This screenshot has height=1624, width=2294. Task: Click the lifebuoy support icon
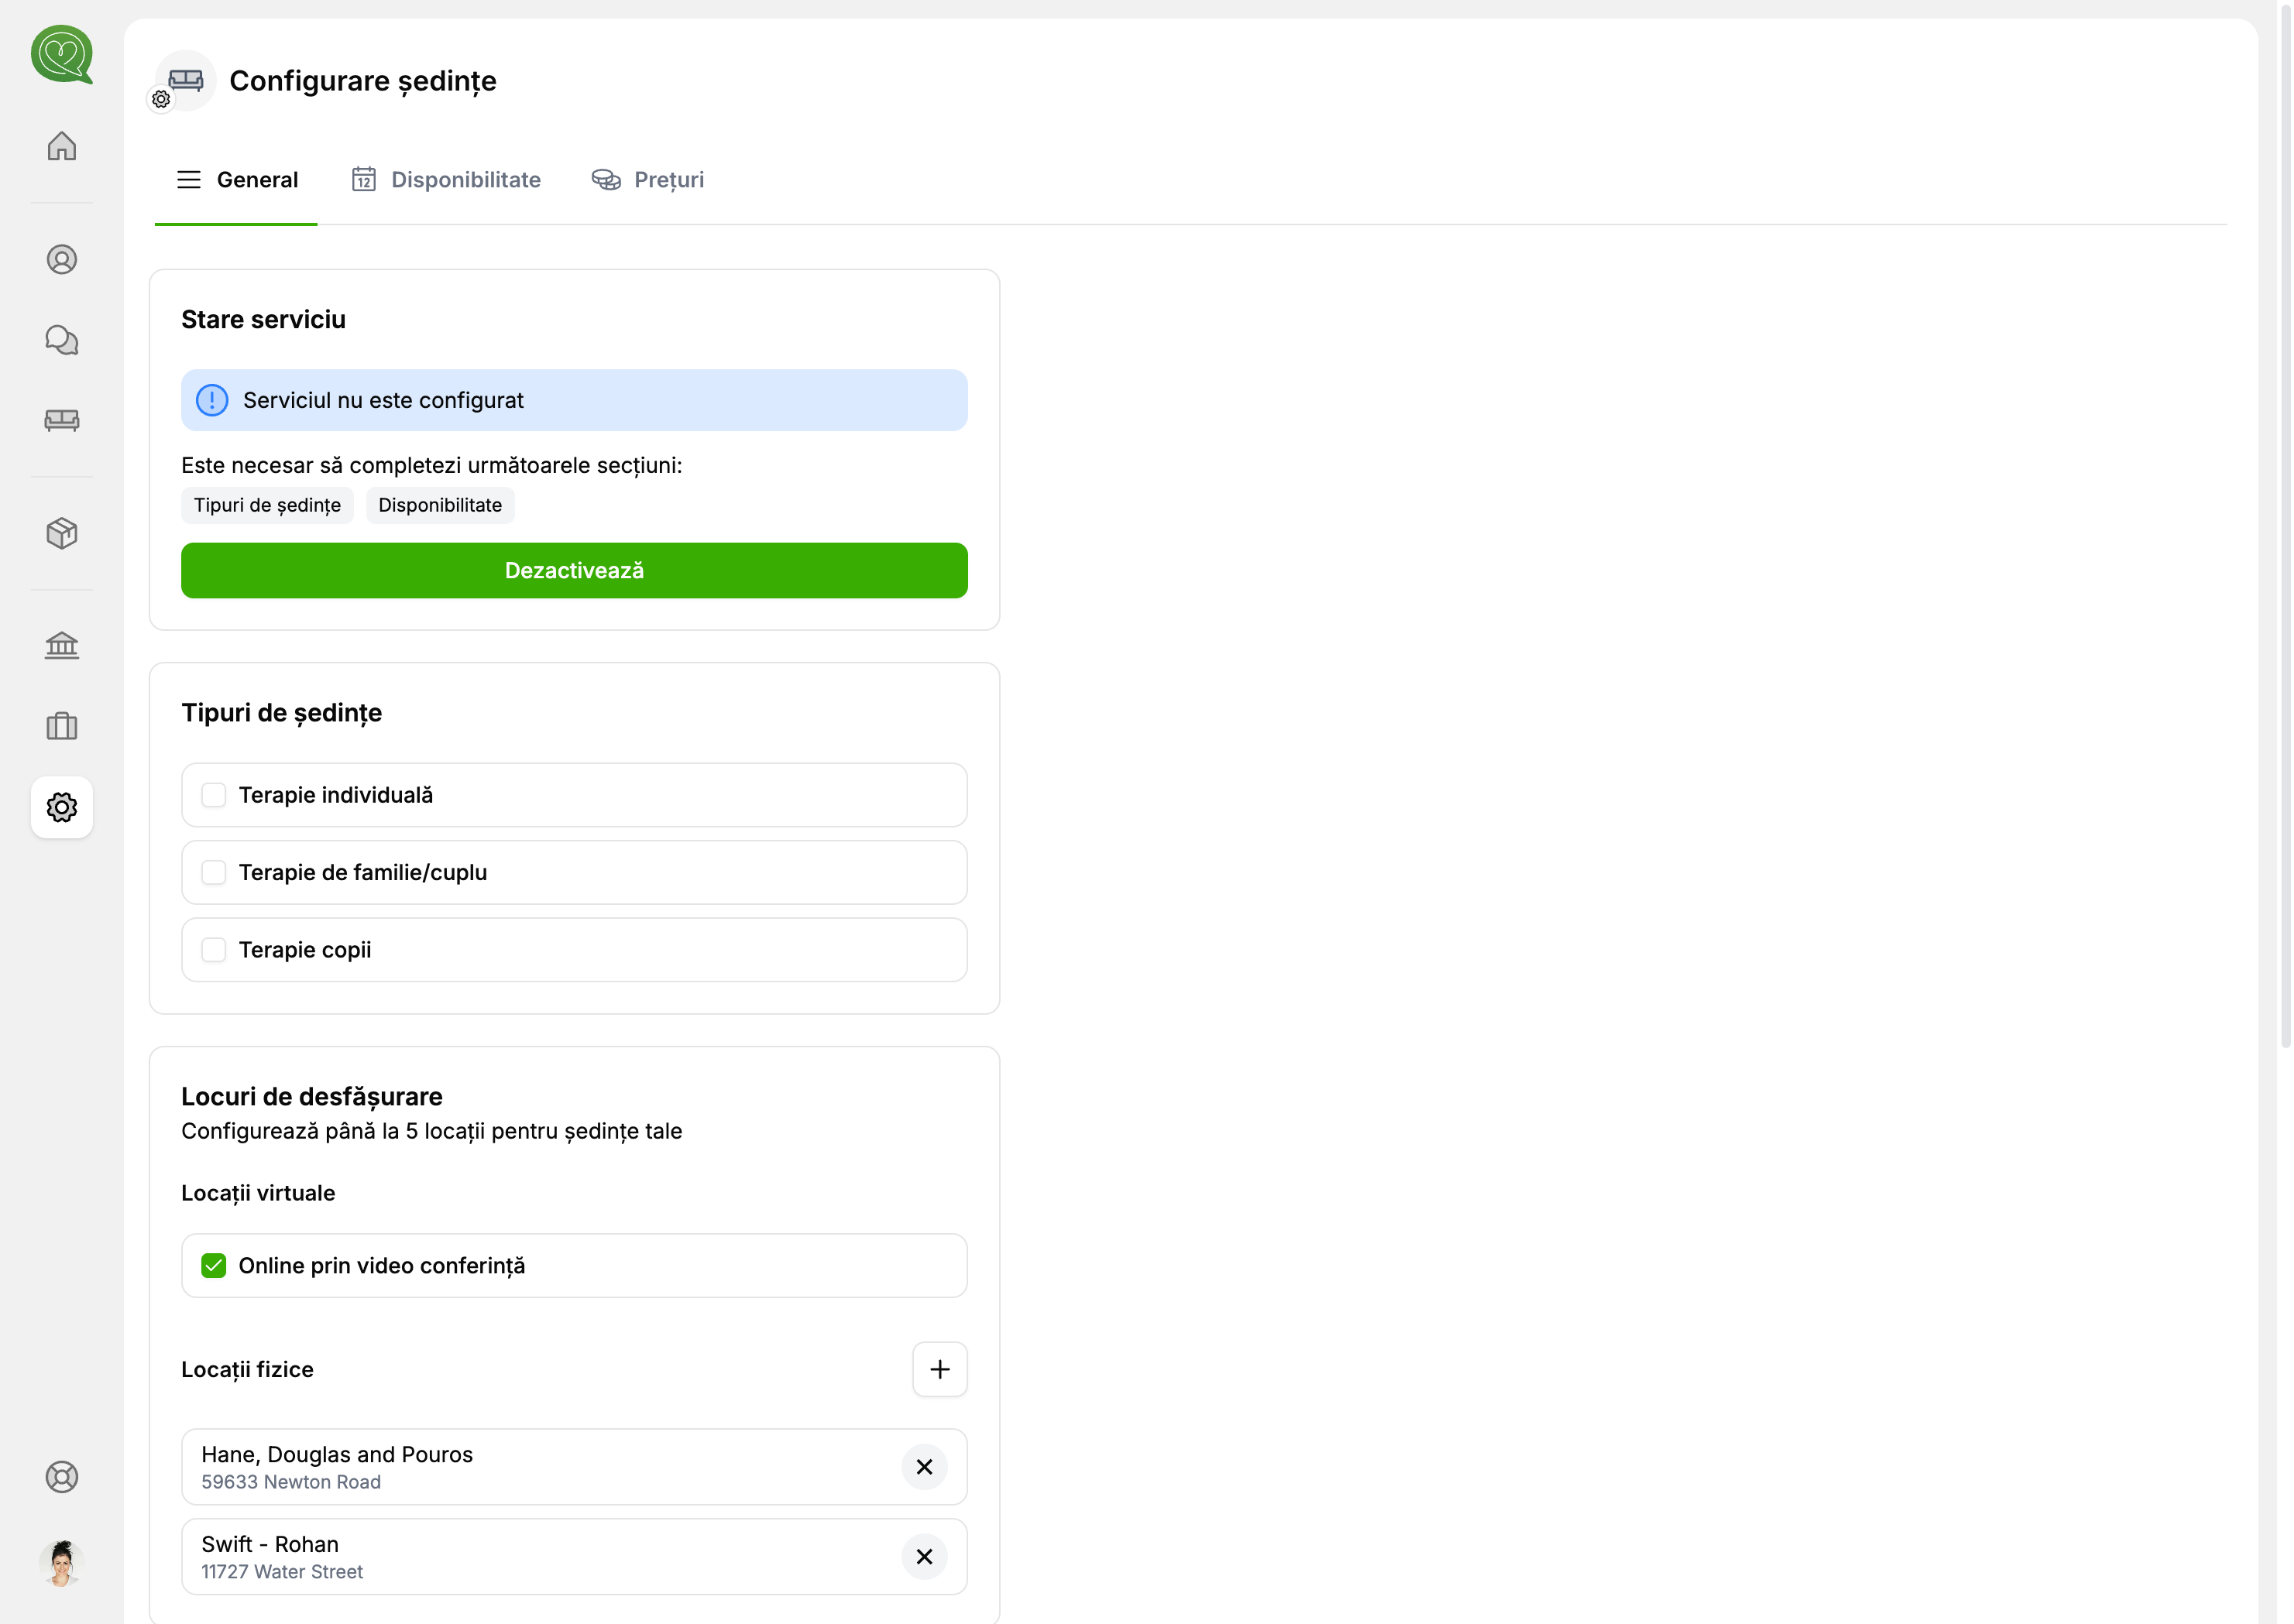click(x=62, y=1477)
